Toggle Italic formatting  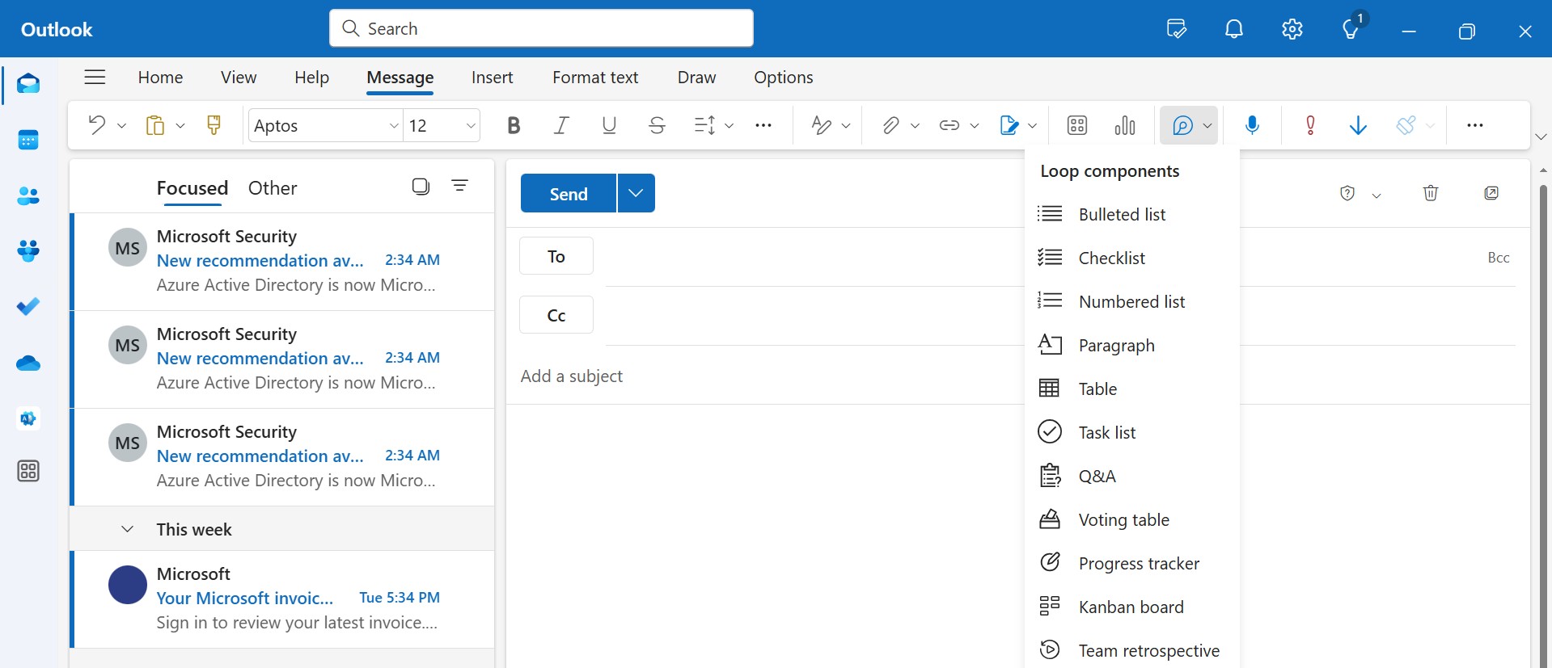click(561, 125)
